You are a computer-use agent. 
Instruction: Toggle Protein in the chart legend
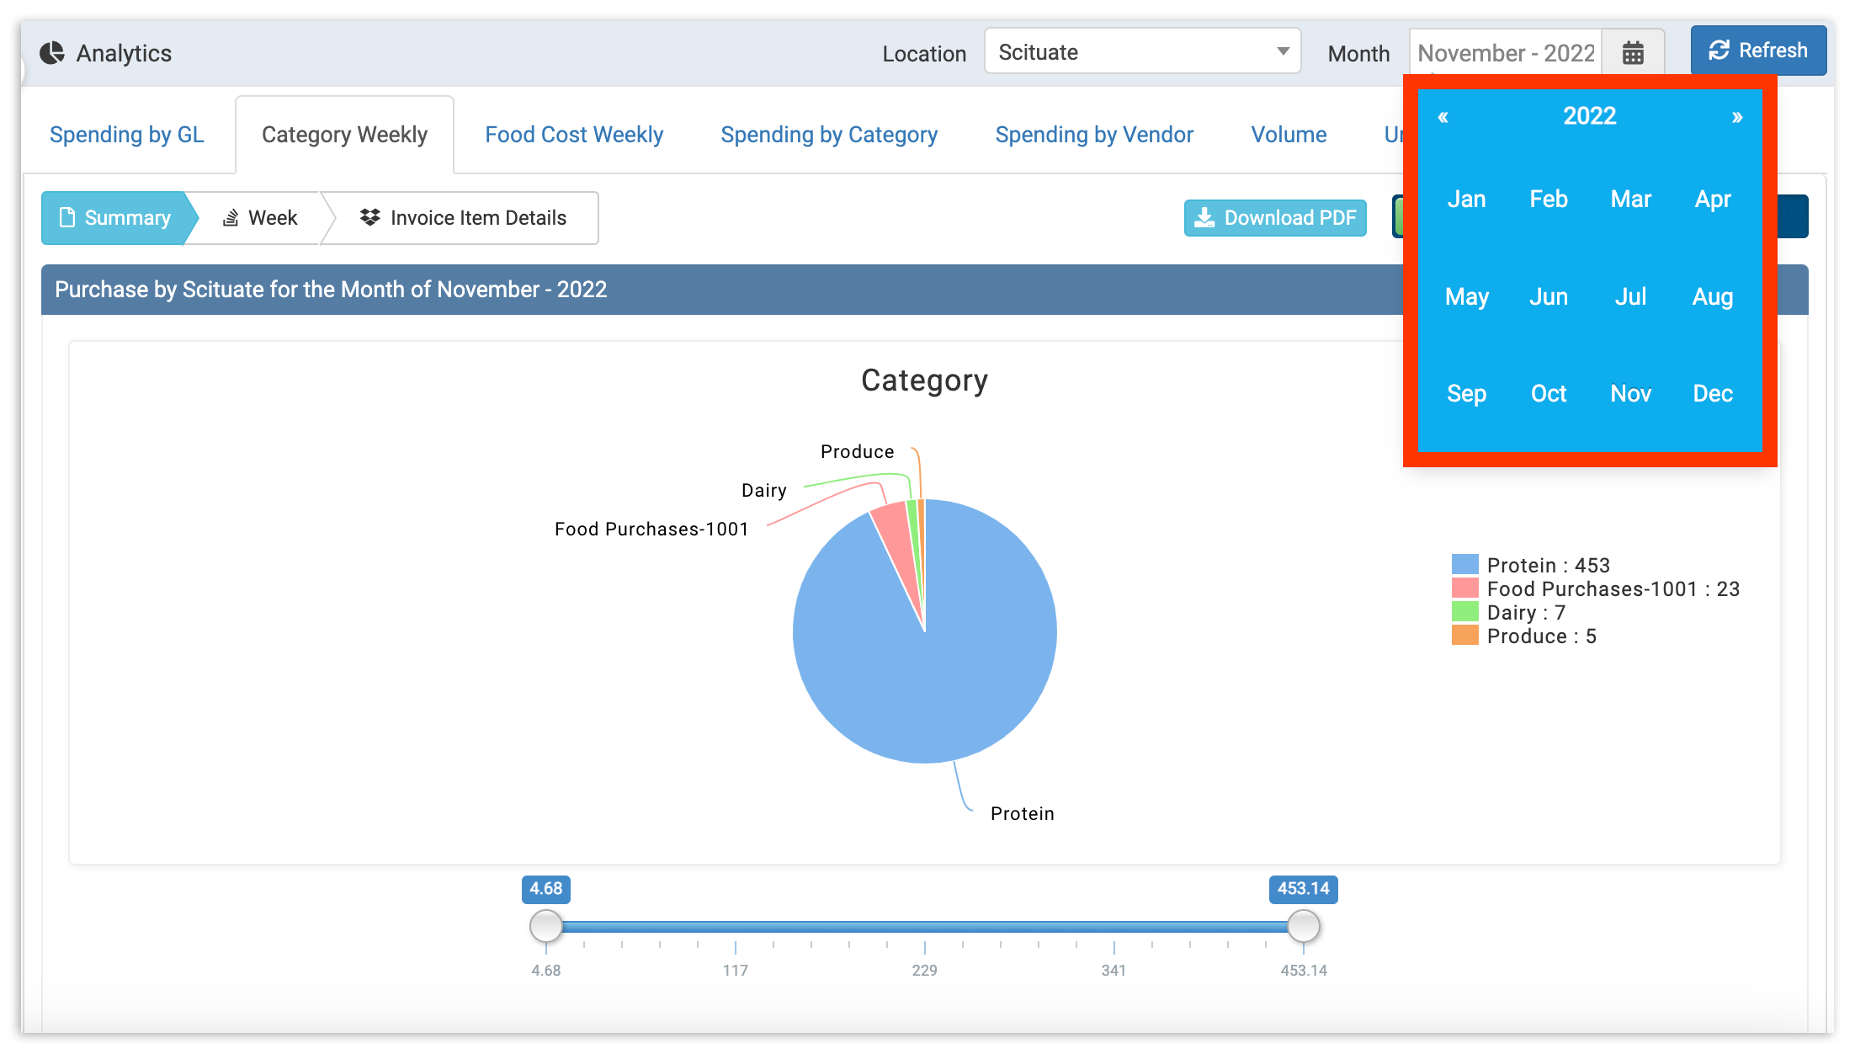[x=1547, y=565]
